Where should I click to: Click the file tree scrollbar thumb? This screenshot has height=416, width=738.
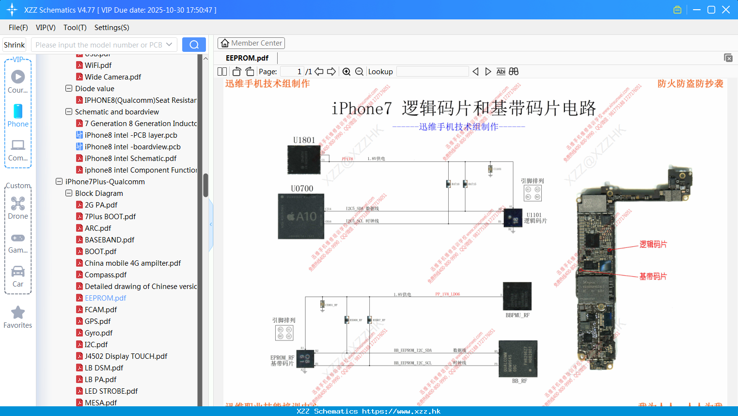click(205, 185)
